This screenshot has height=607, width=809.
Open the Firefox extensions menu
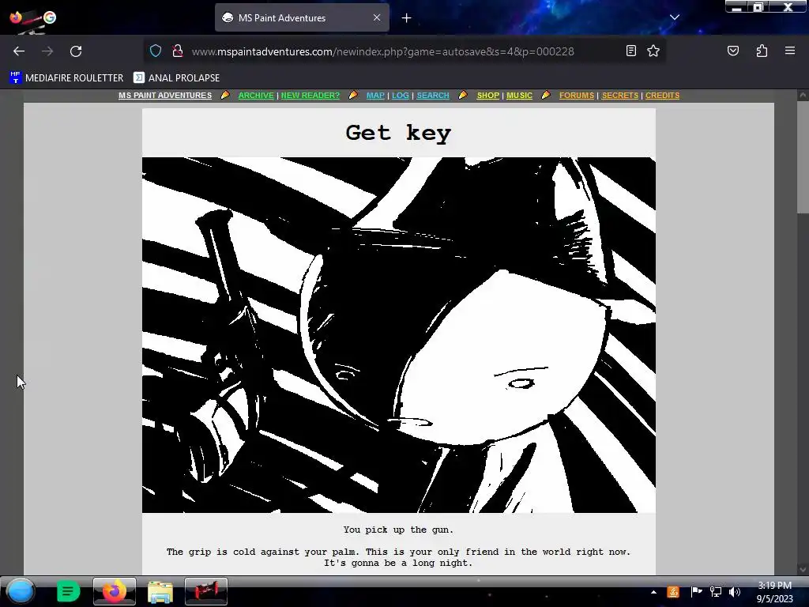click(x=762, y=51)
